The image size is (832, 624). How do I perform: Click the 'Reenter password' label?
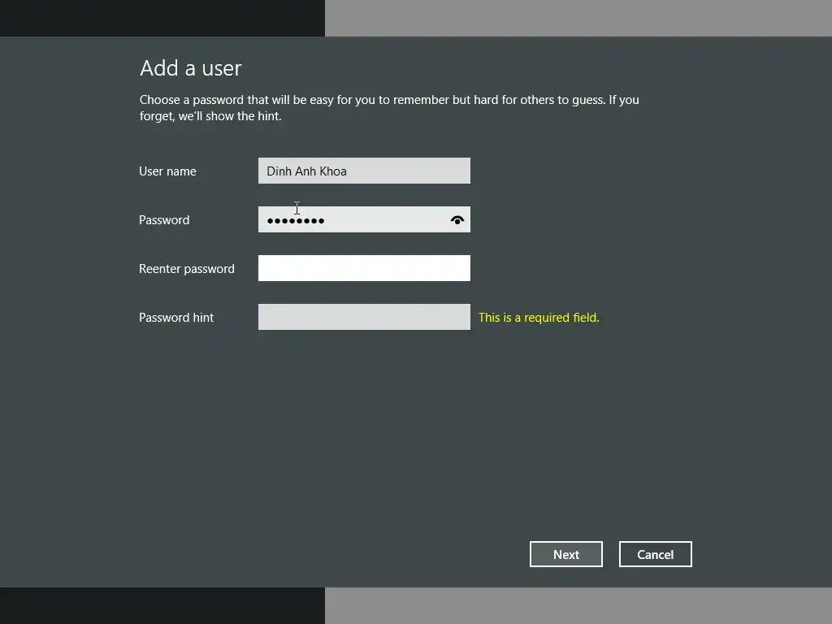[x=187, y=269]
